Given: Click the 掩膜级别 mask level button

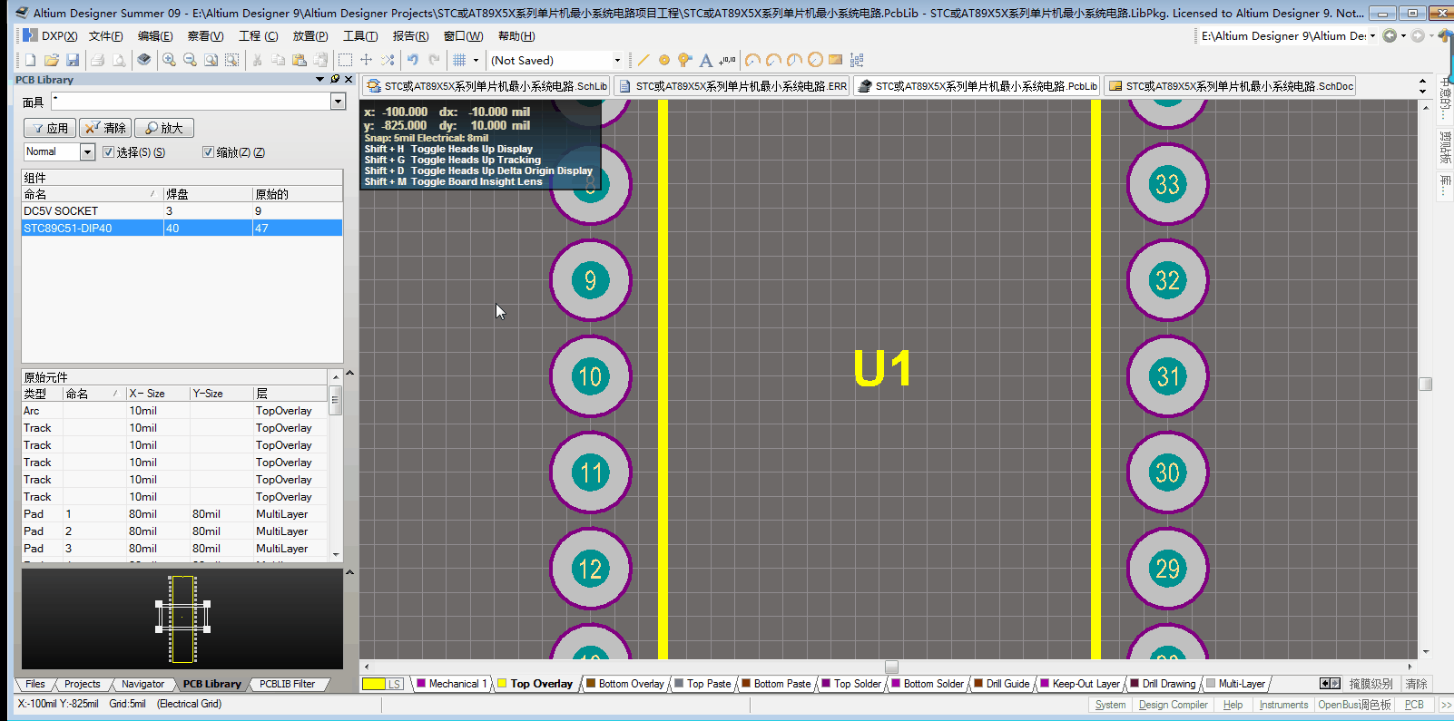Looking at the screenshot, I should 1370,684.
